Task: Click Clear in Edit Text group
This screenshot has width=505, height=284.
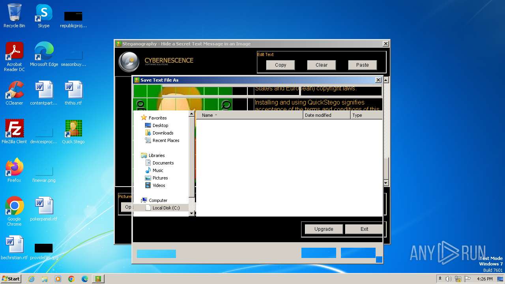Action: (x=322, y=65)
